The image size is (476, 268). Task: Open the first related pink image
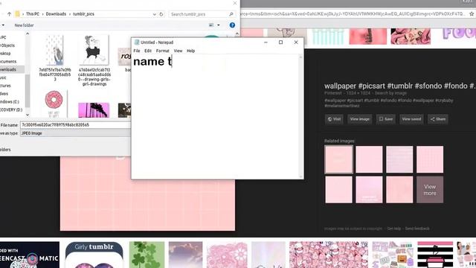339,159
